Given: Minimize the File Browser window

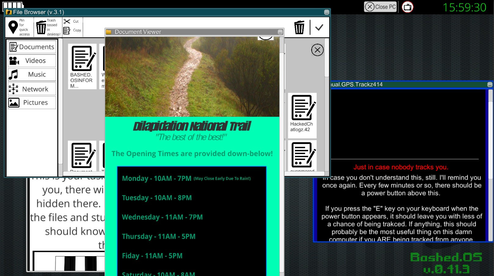Looking at the screenshot, I should tap(326, 12).
